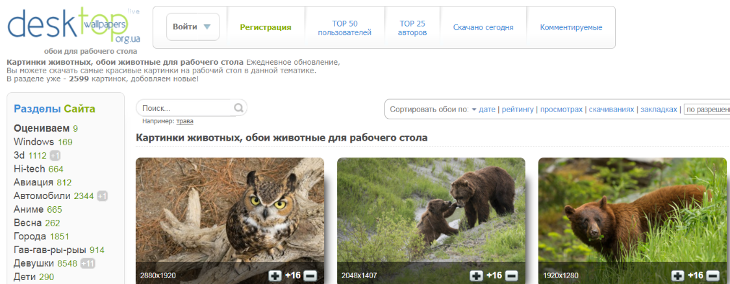Click the plus icon on owl wallpaper
The width and height of the screenshot is (730, 284).
click(x=275, y=276)
